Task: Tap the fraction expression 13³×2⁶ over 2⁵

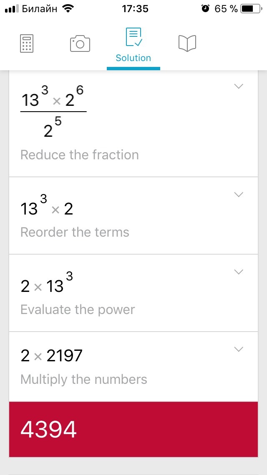Action: [53, 112]
